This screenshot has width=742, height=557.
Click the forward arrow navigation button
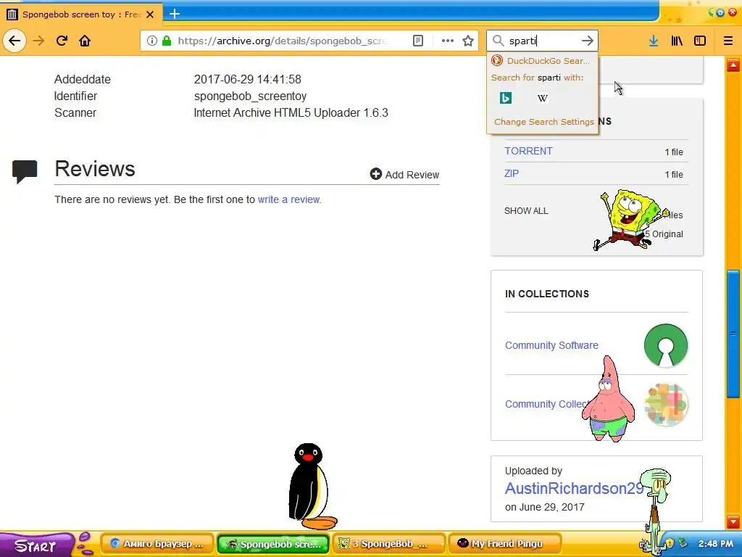(38, 41)
